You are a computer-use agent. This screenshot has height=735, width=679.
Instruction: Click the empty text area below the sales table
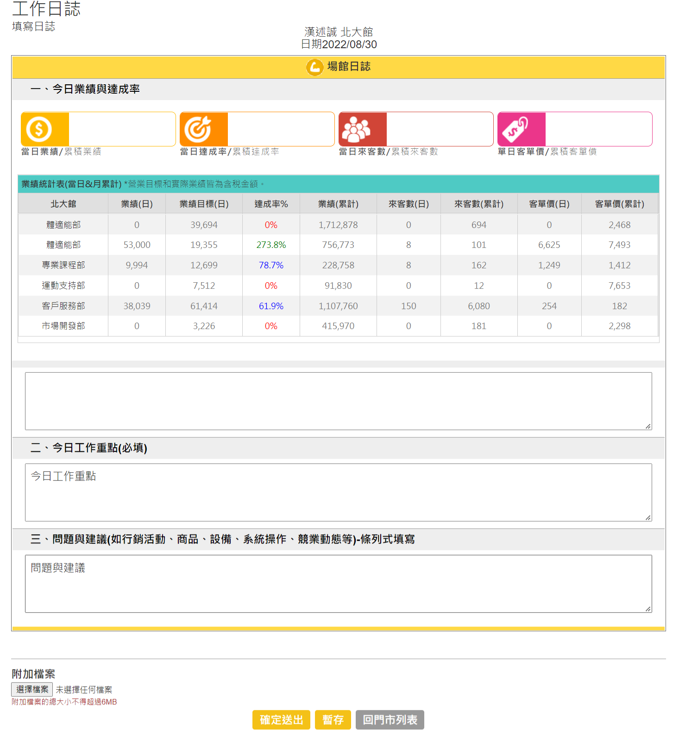338,401
